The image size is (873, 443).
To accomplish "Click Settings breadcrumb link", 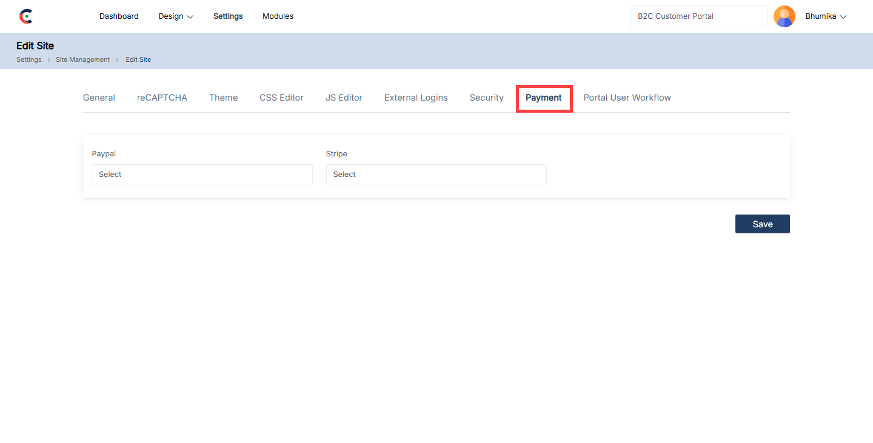I will (29, 59).
